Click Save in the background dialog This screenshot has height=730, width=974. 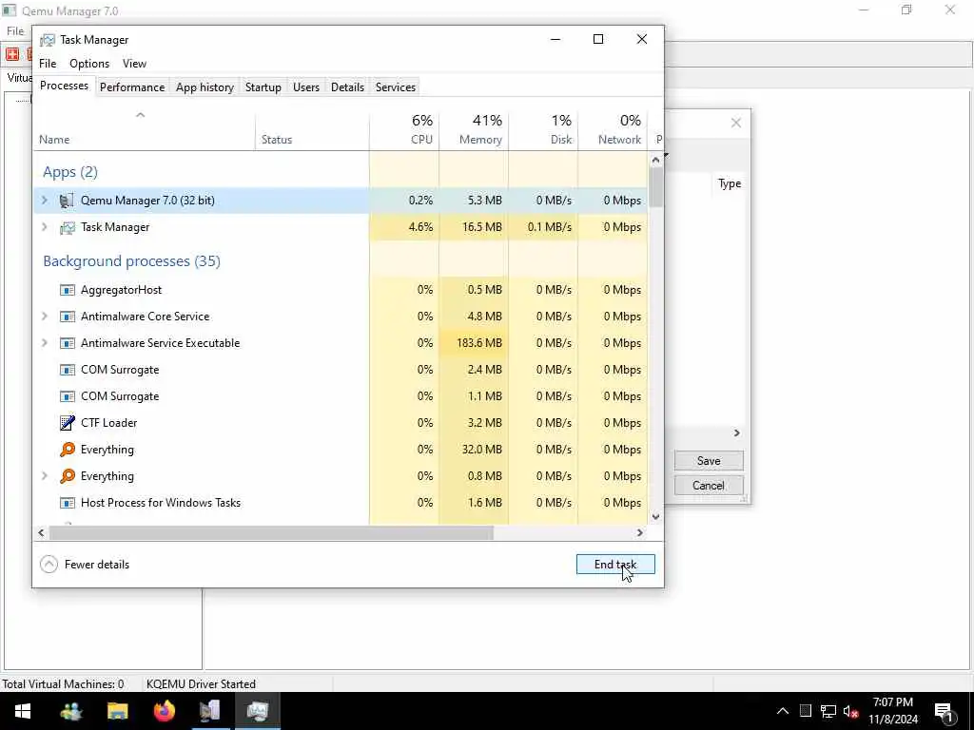click(x=709, y=461)
